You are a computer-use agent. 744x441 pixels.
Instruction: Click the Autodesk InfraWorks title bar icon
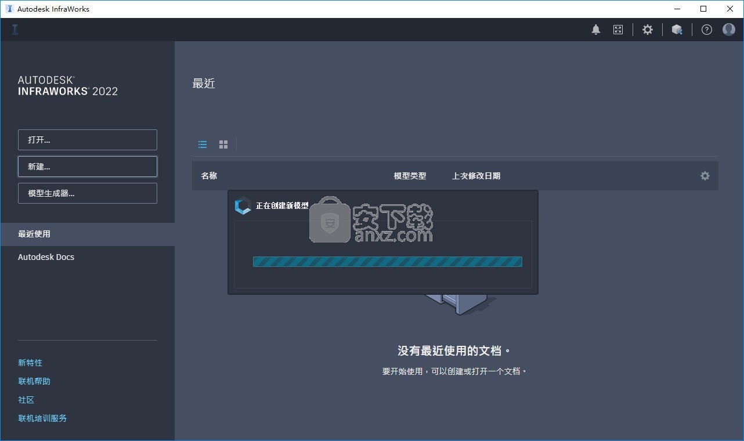9,9
